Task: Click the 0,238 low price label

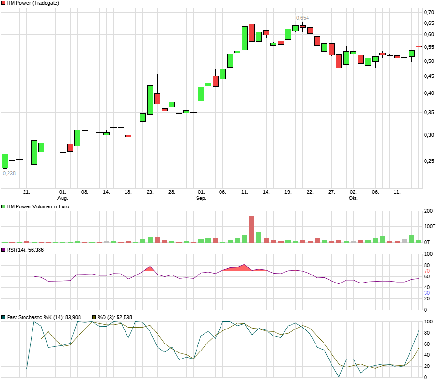Action: pos(10,174)
